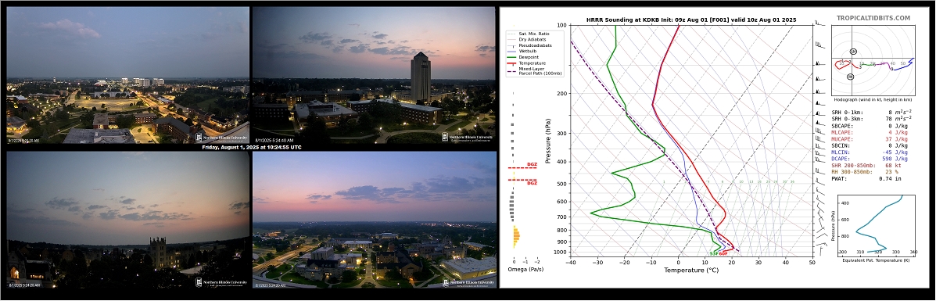Click the yellow Omega bars near surface
Viewport: 936px width, 301px height.
pyautogui.click(x=516, y=236)
